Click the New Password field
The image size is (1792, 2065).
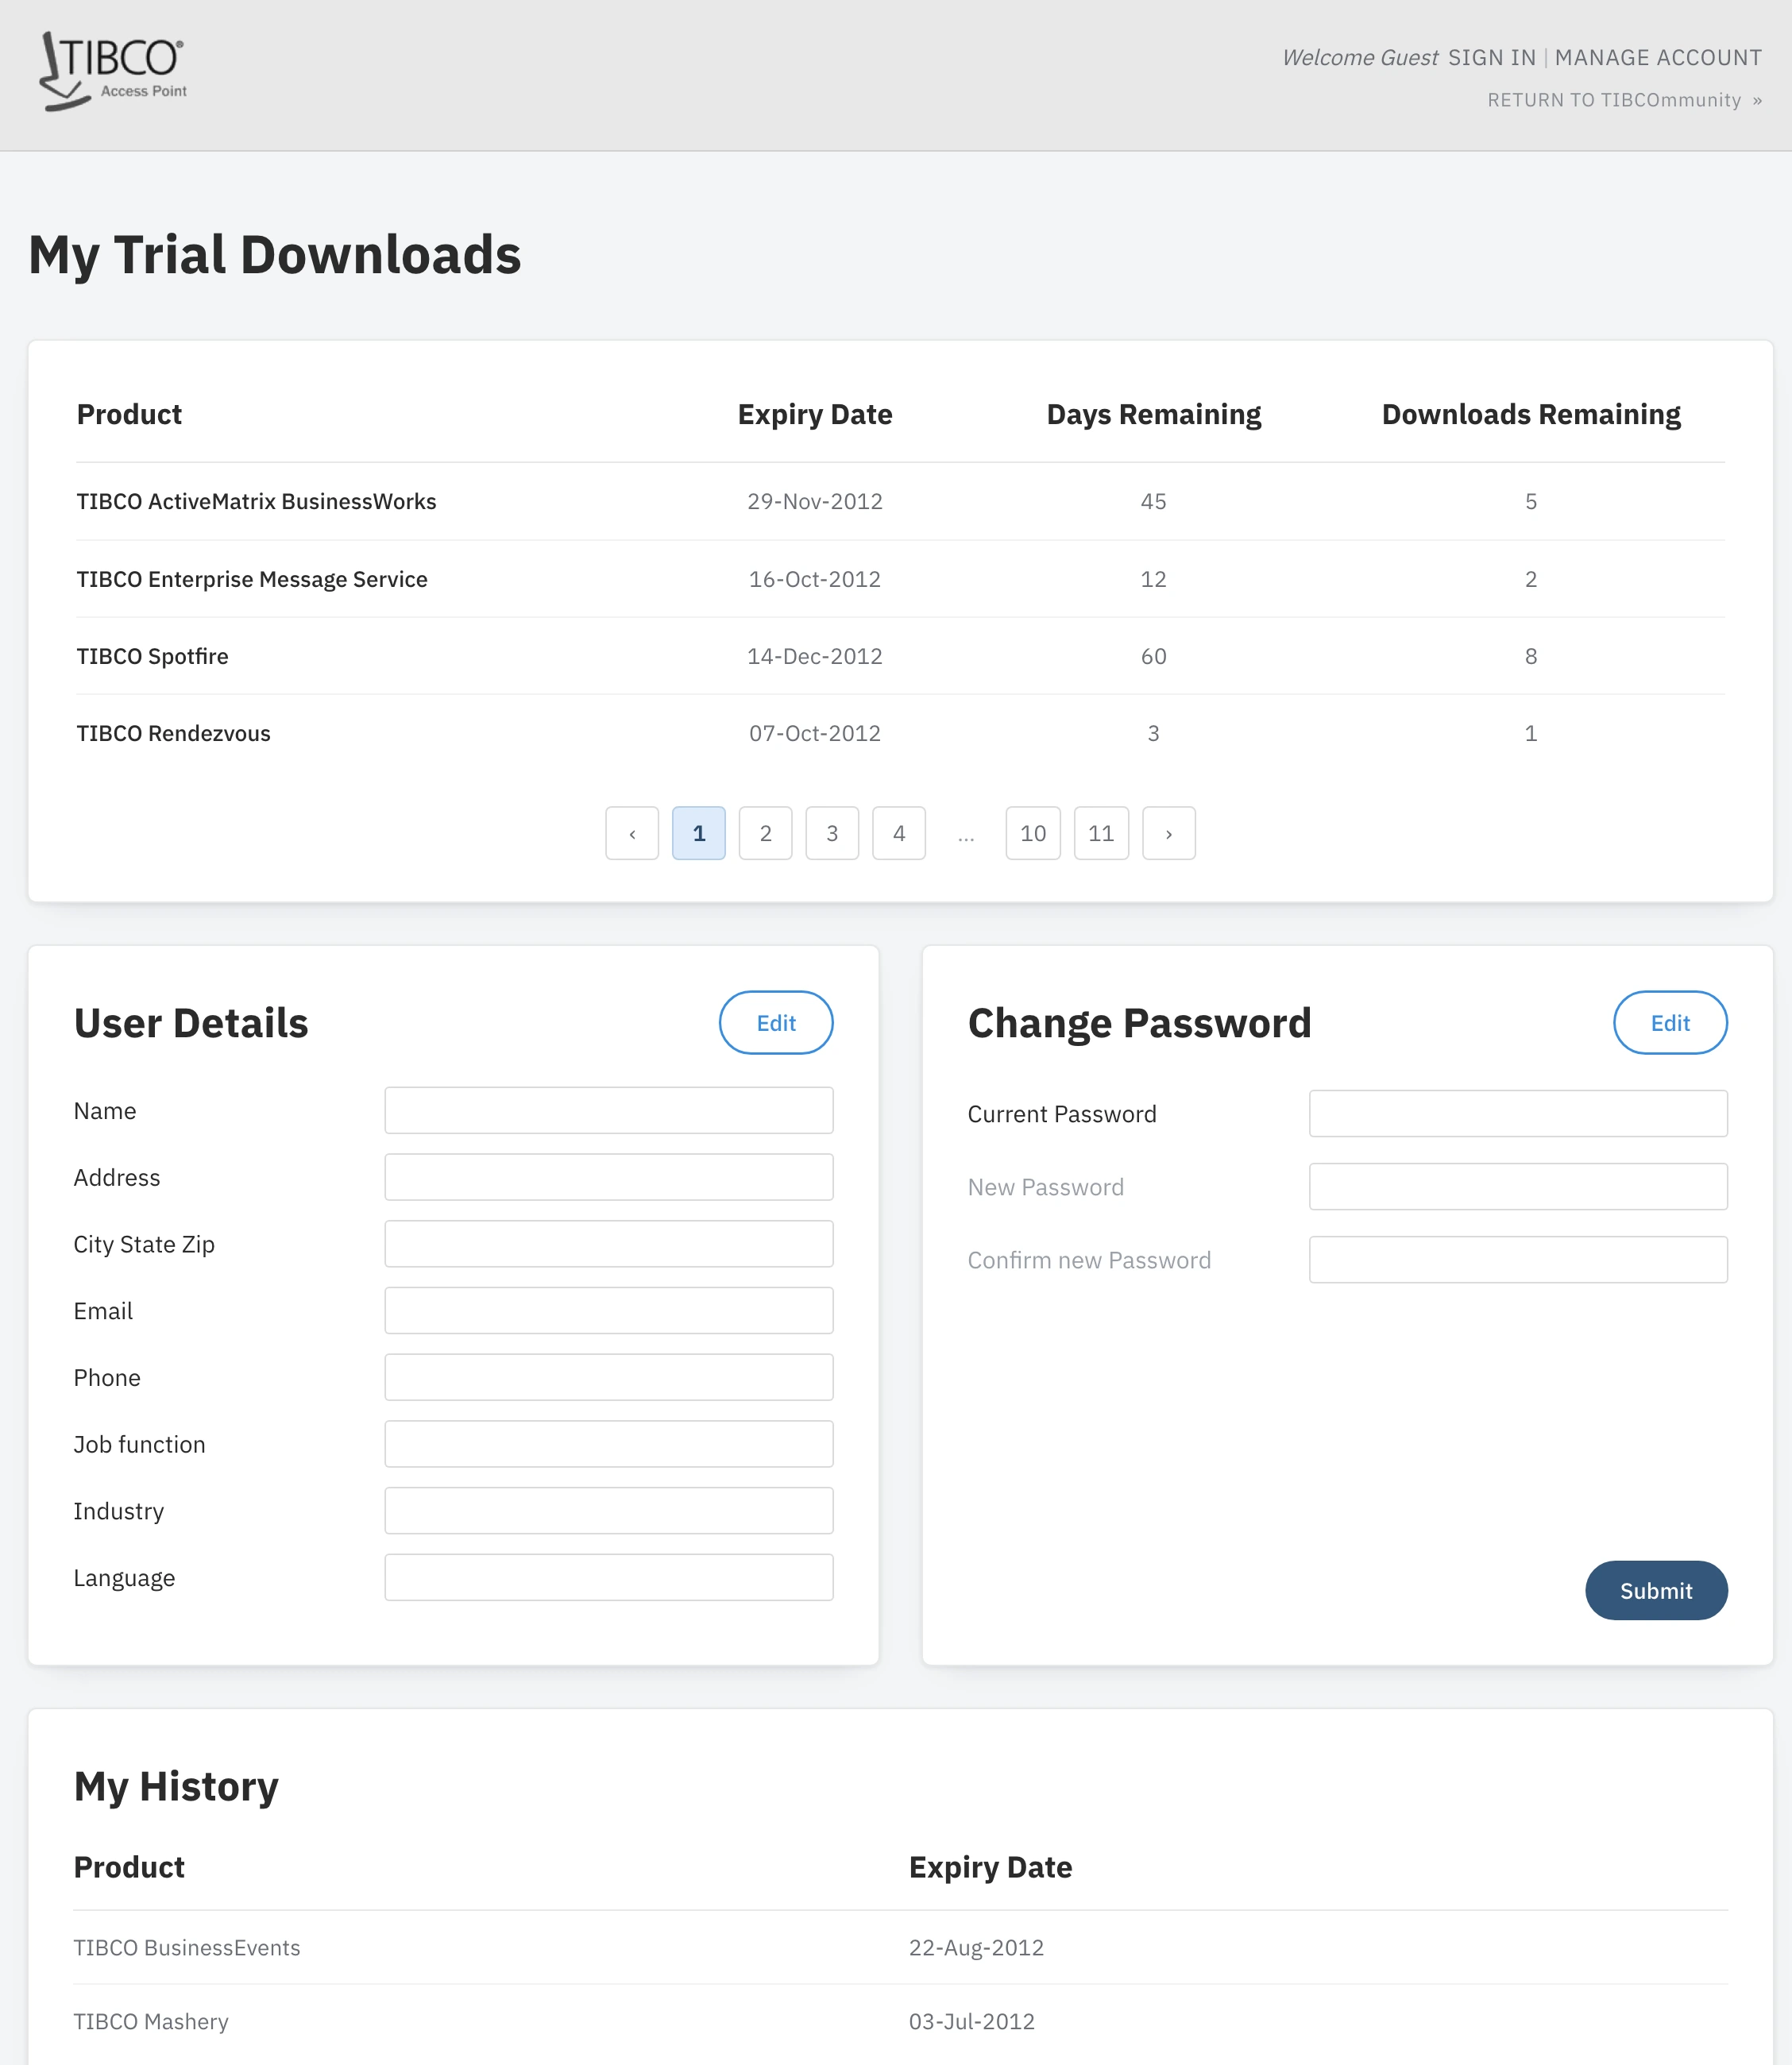coord(1518,1187)
